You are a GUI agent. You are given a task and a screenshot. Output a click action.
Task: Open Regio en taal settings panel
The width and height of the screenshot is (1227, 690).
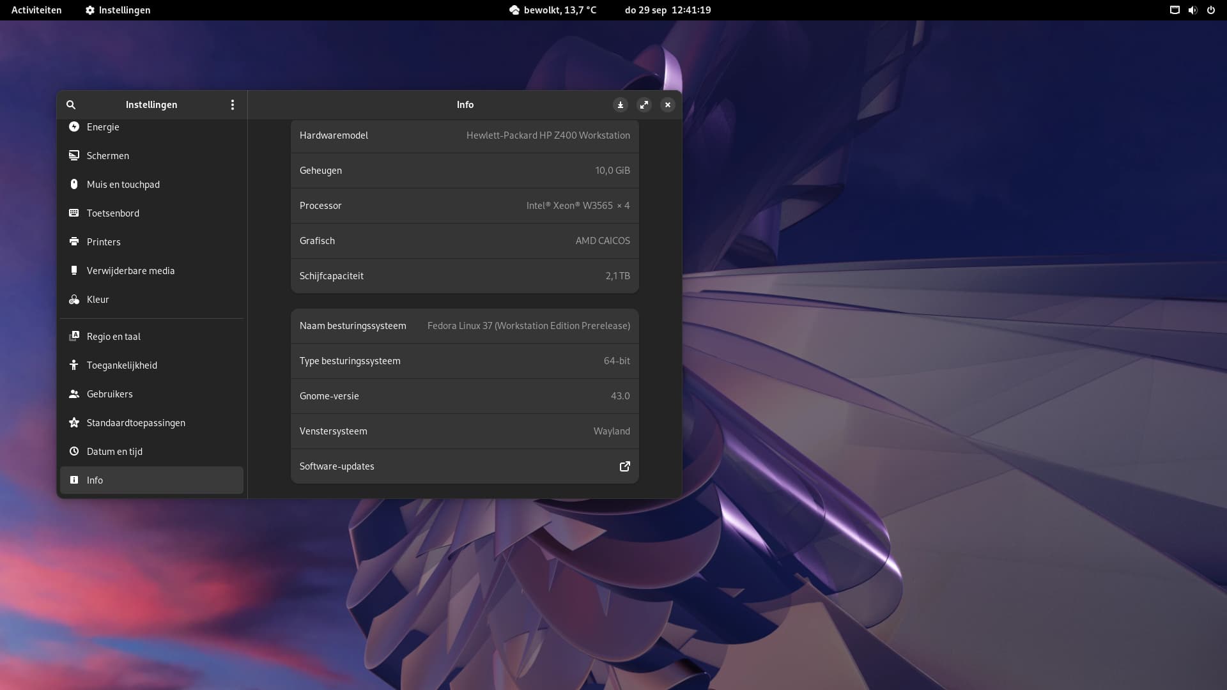151,336
